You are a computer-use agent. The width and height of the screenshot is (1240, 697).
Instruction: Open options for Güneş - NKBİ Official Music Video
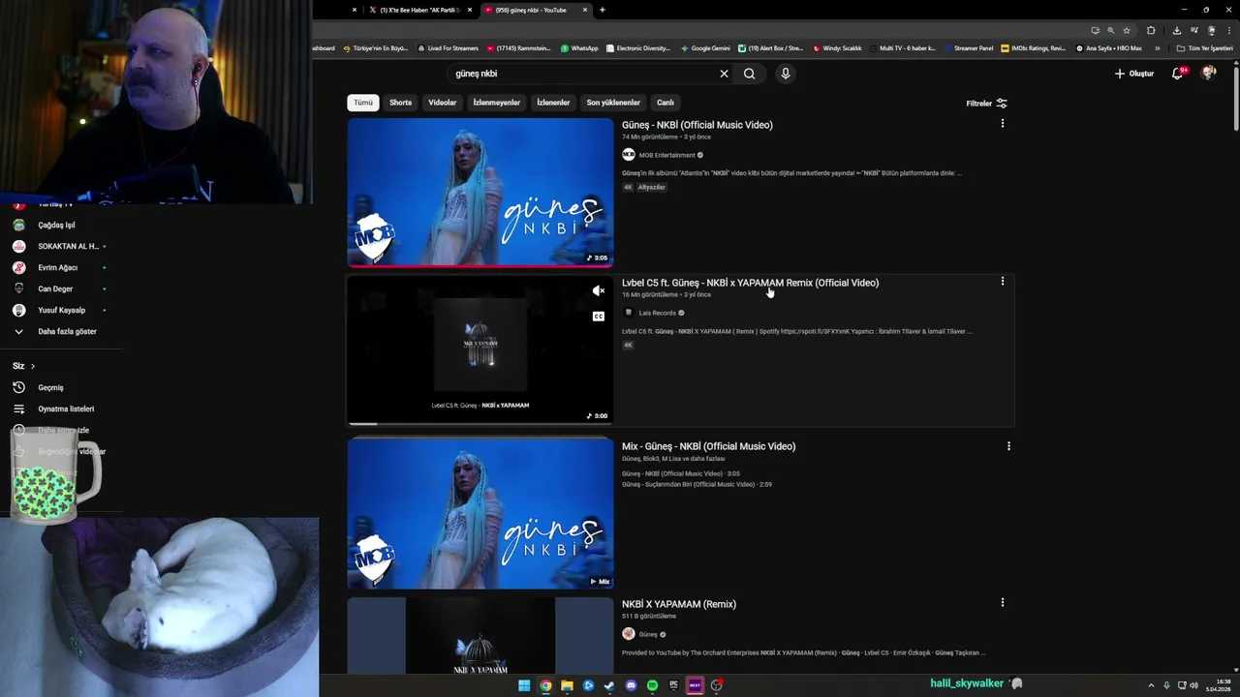(1003, 124)
